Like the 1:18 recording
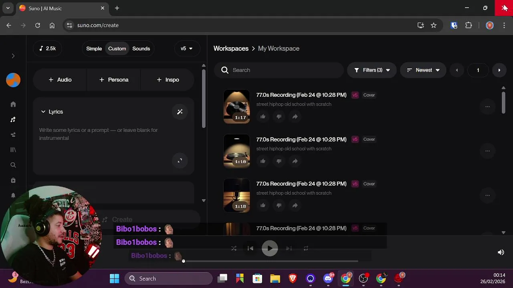This screenshot has width=513, height=288. [x=263, y=205]
